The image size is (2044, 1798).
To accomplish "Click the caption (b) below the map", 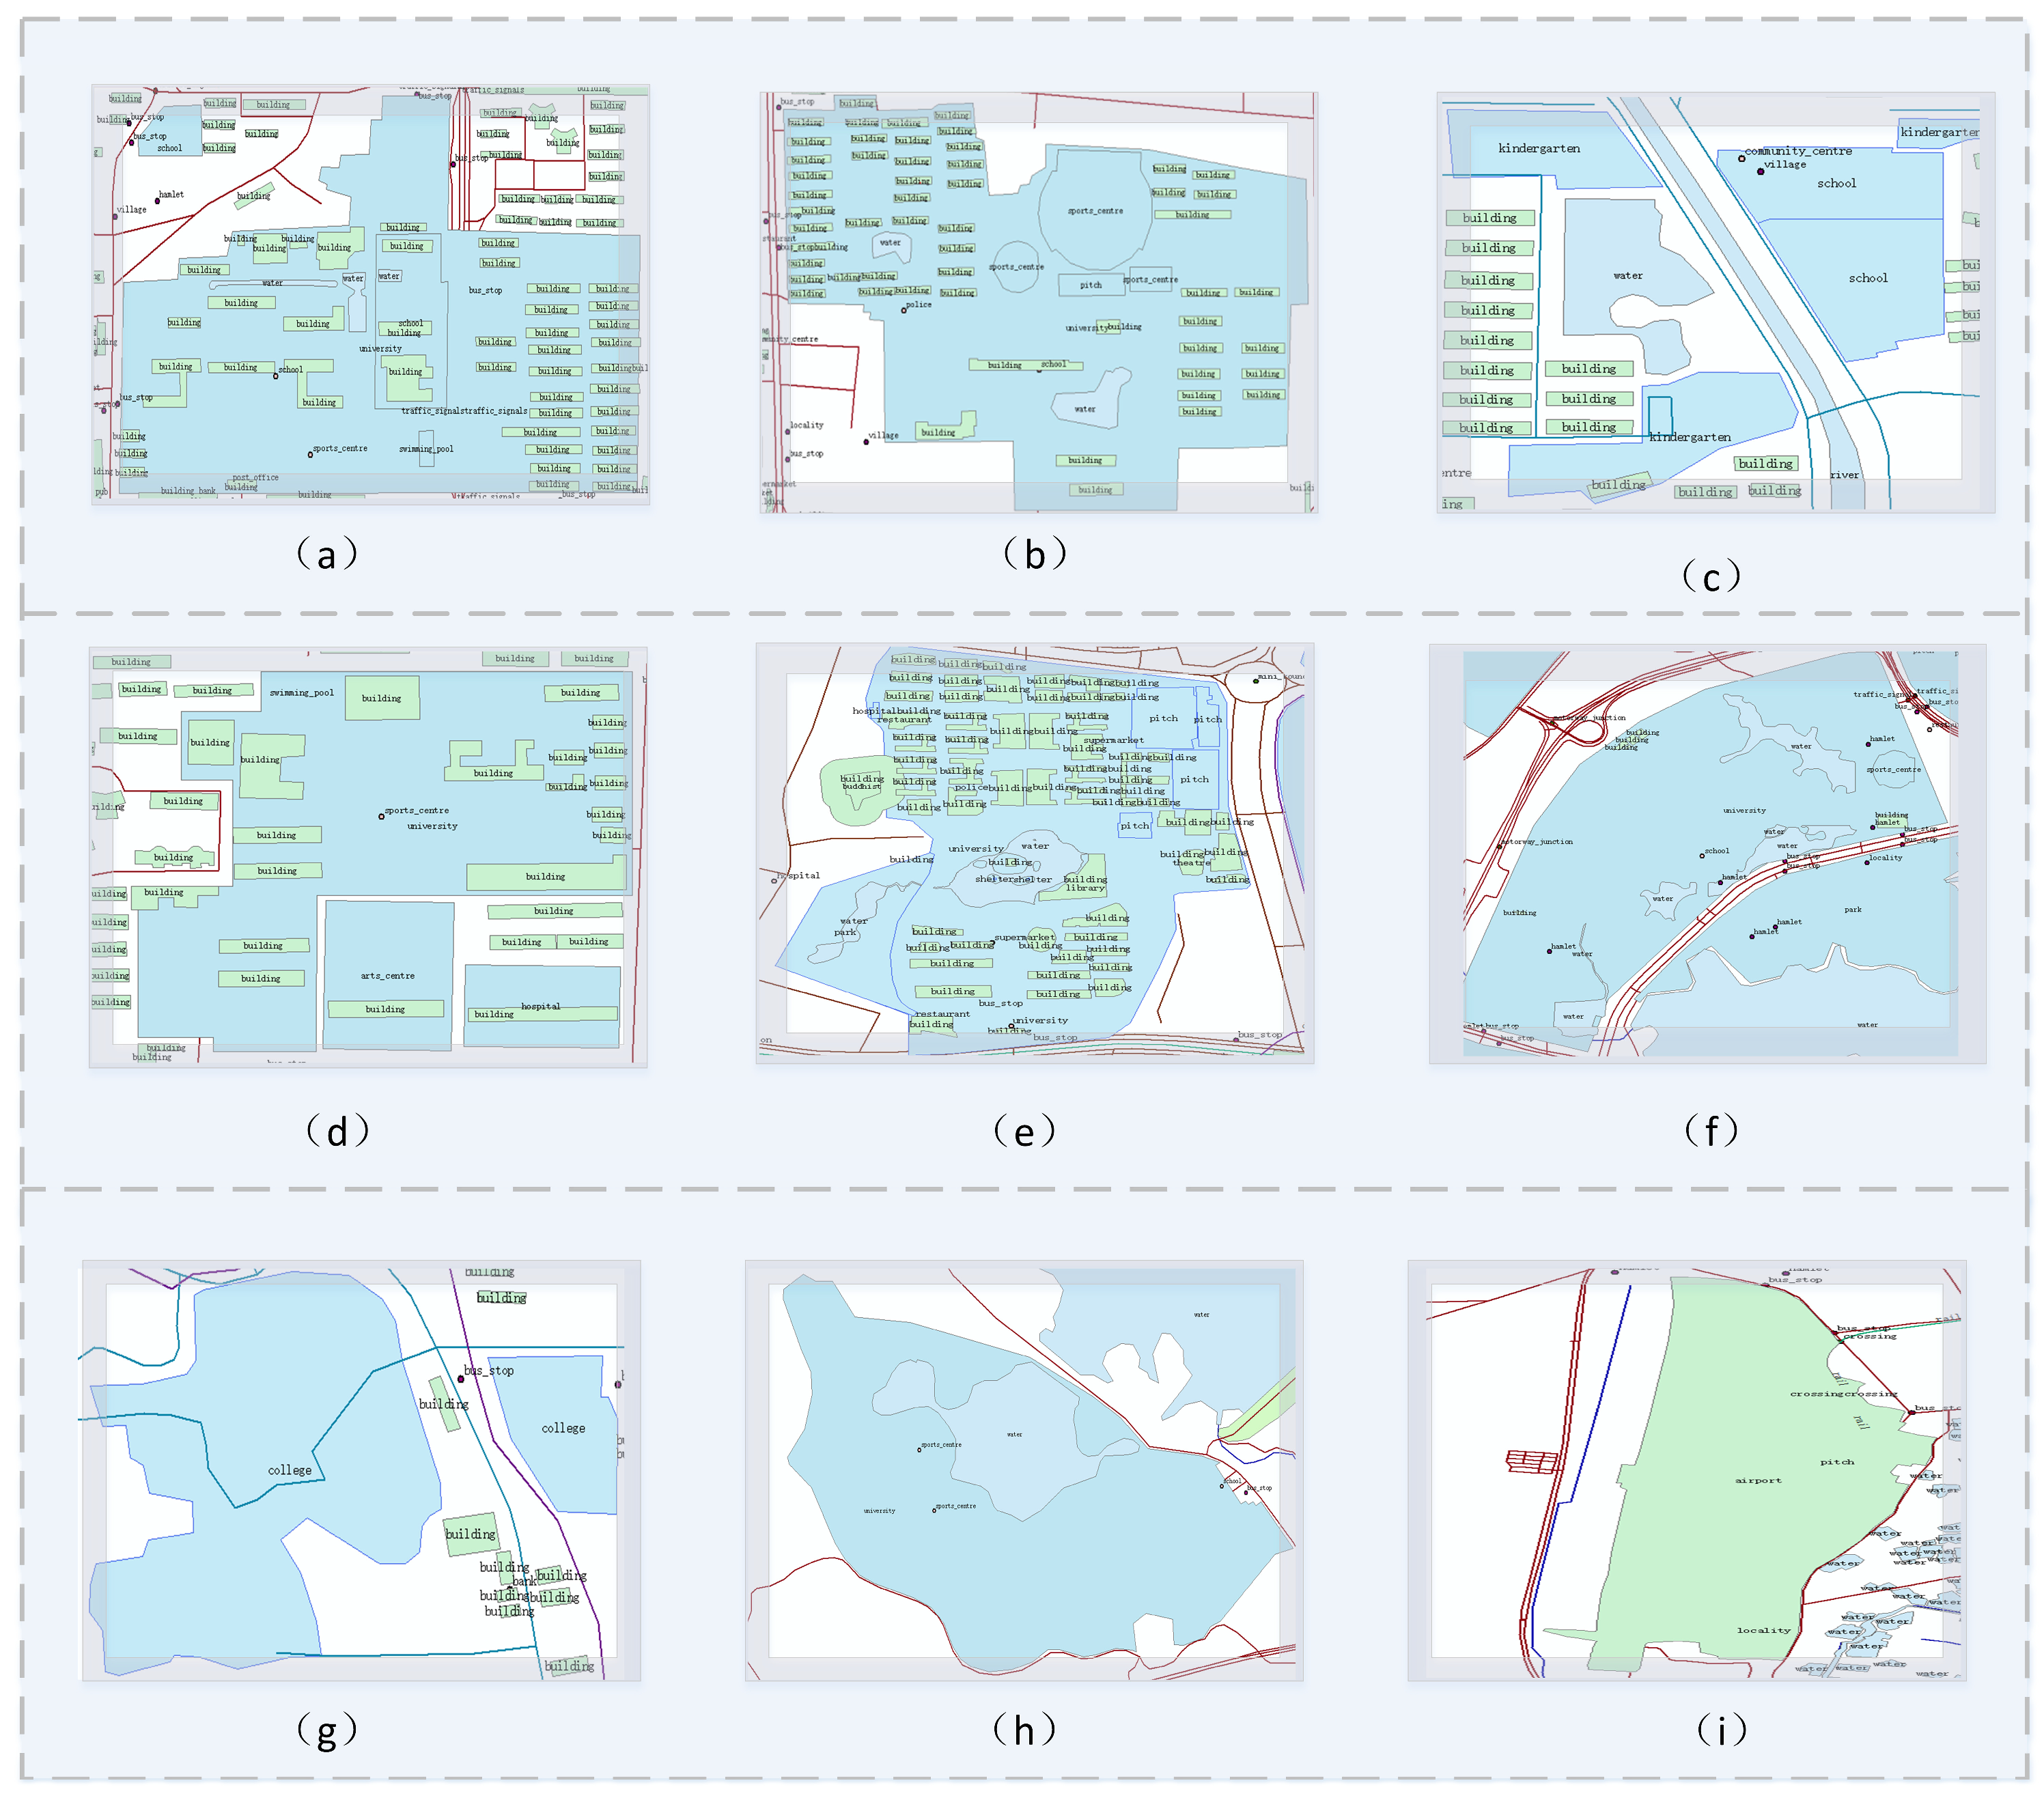I will pos(1034,553).
